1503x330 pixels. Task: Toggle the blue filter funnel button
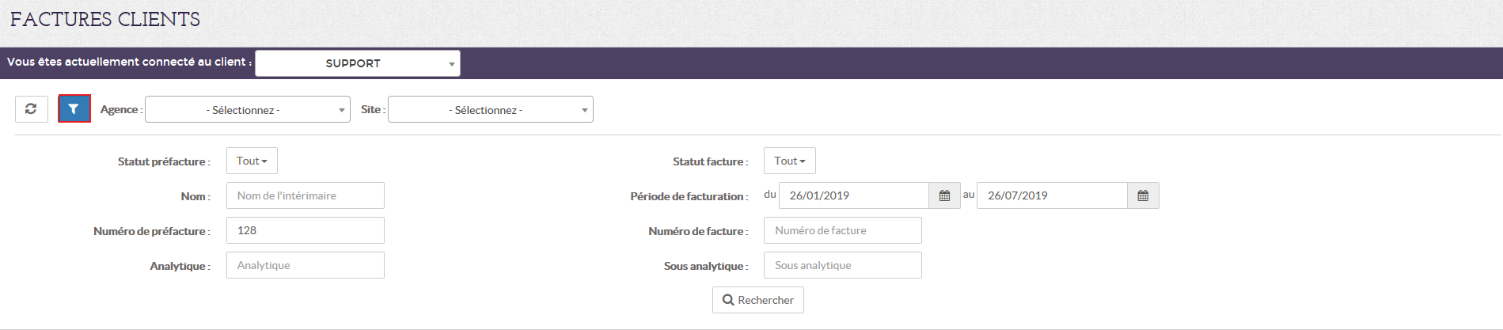74,109
